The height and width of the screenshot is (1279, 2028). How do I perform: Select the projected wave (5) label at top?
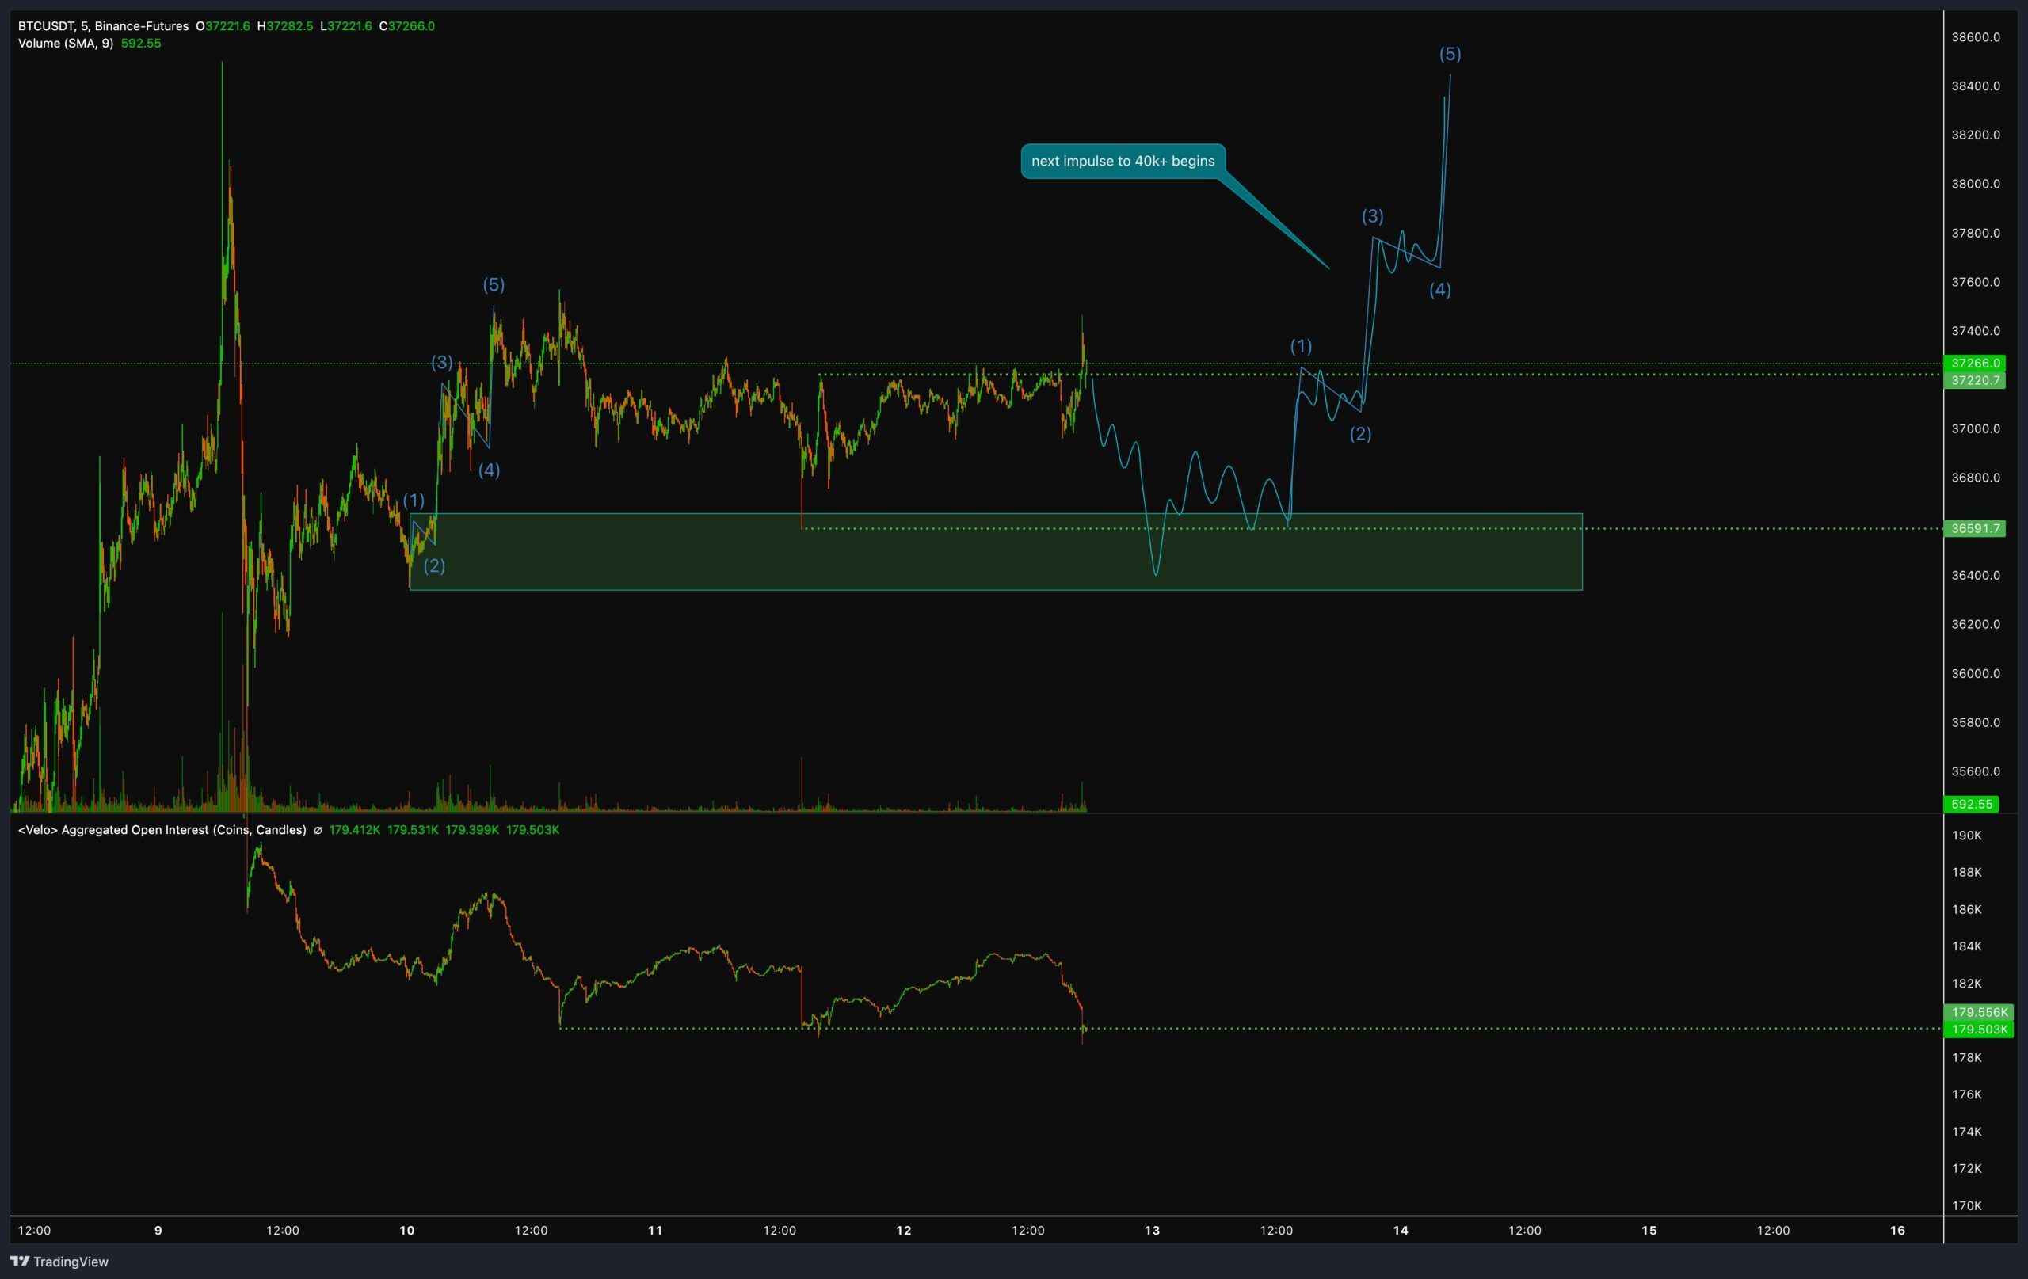click(1450, 54)
